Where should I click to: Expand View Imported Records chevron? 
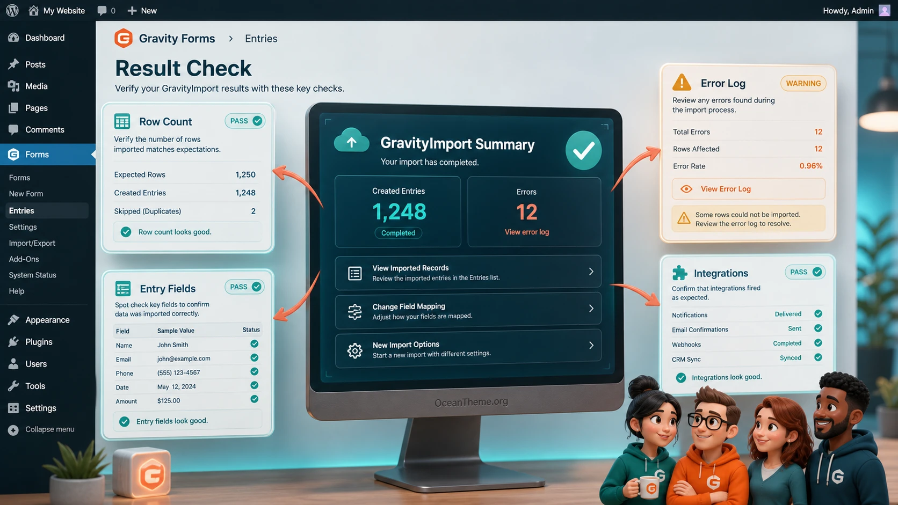tap(591, 272)
